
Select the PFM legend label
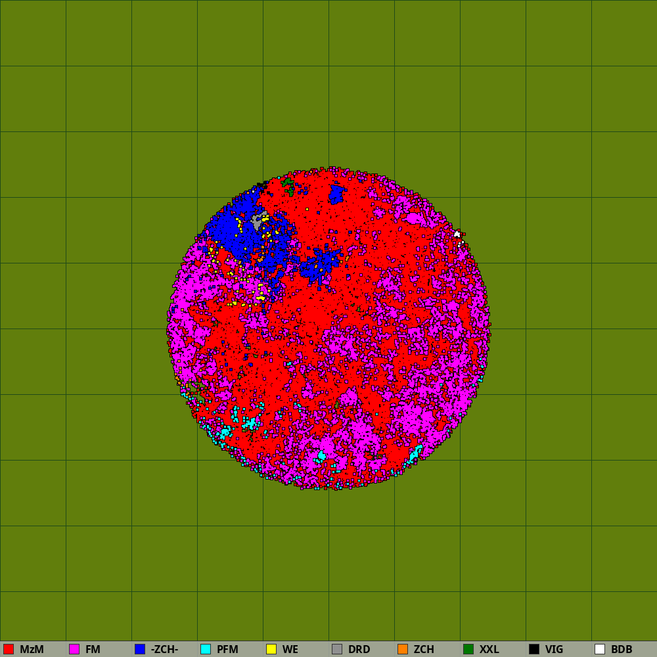pyautogui.click(x=227, y=650)
